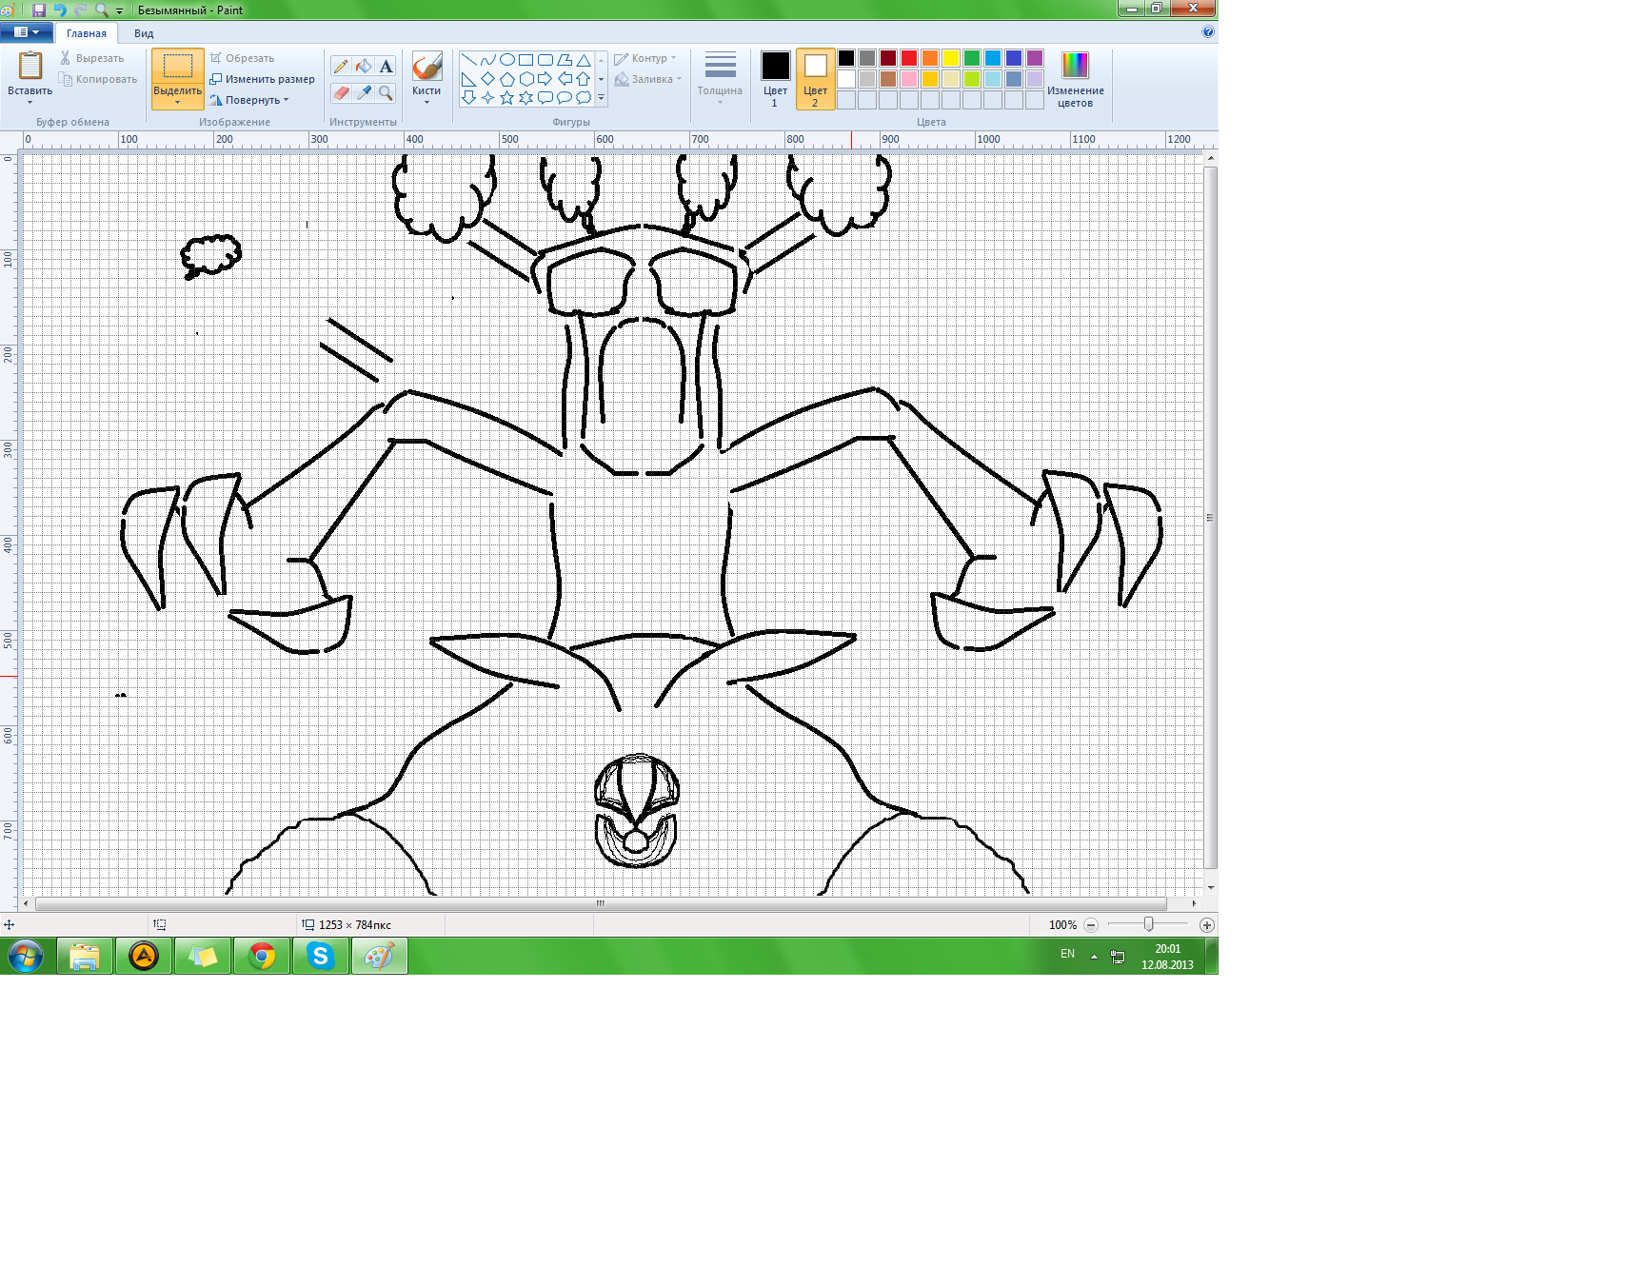Click the vertical canvas scrollbar
This screenshot has height=1285, width=1626.
(x=1211, y=518)
